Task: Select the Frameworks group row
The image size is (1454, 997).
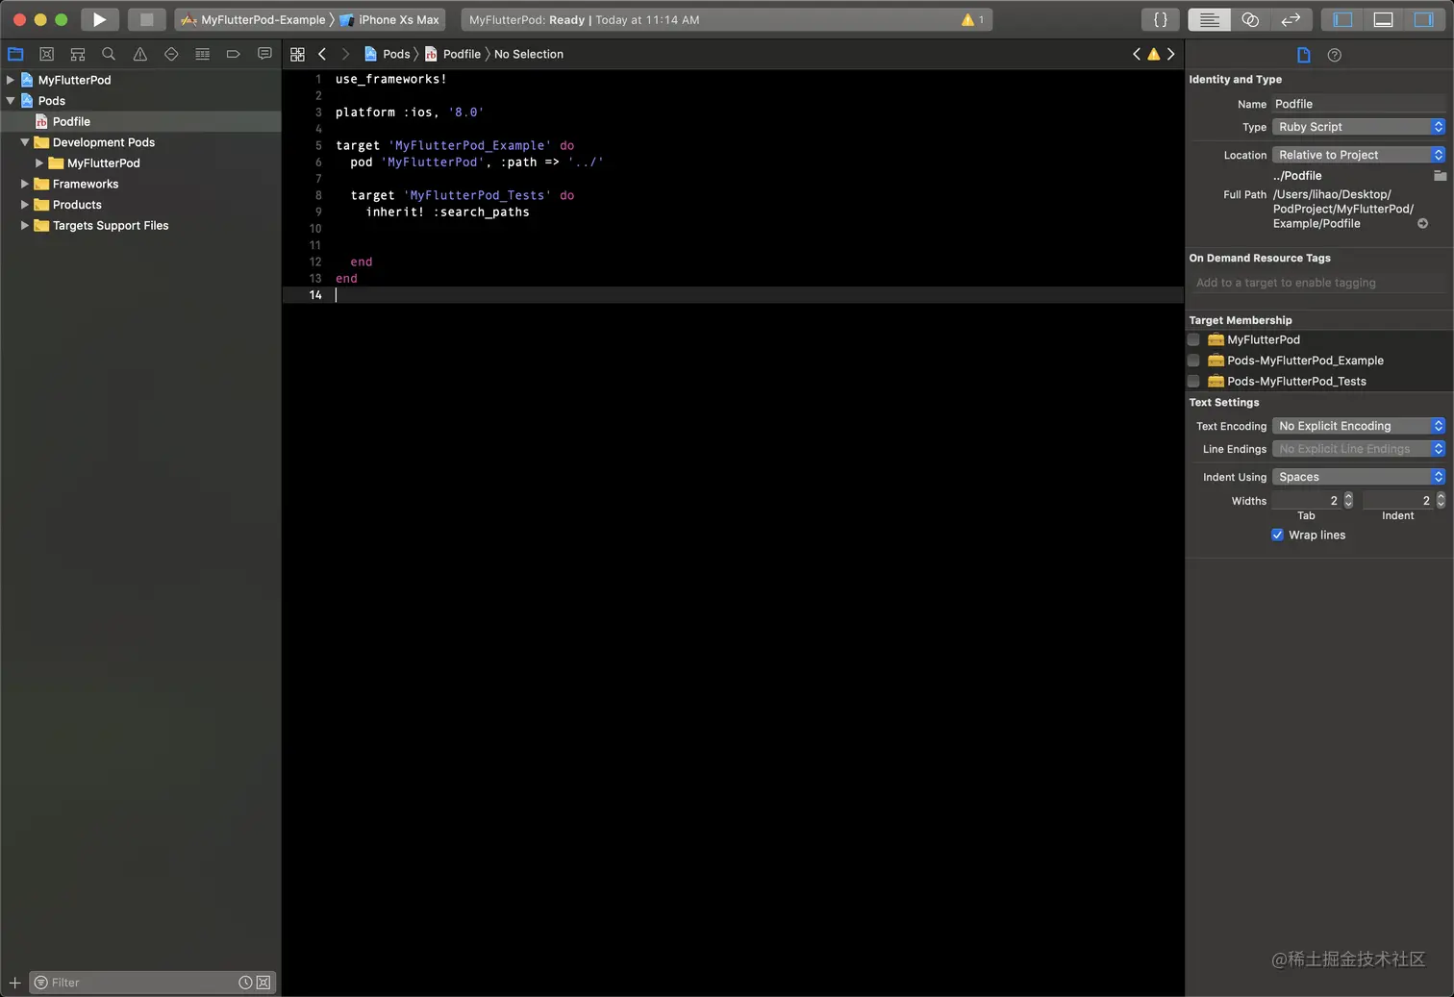Action: (x=140, y=184)
